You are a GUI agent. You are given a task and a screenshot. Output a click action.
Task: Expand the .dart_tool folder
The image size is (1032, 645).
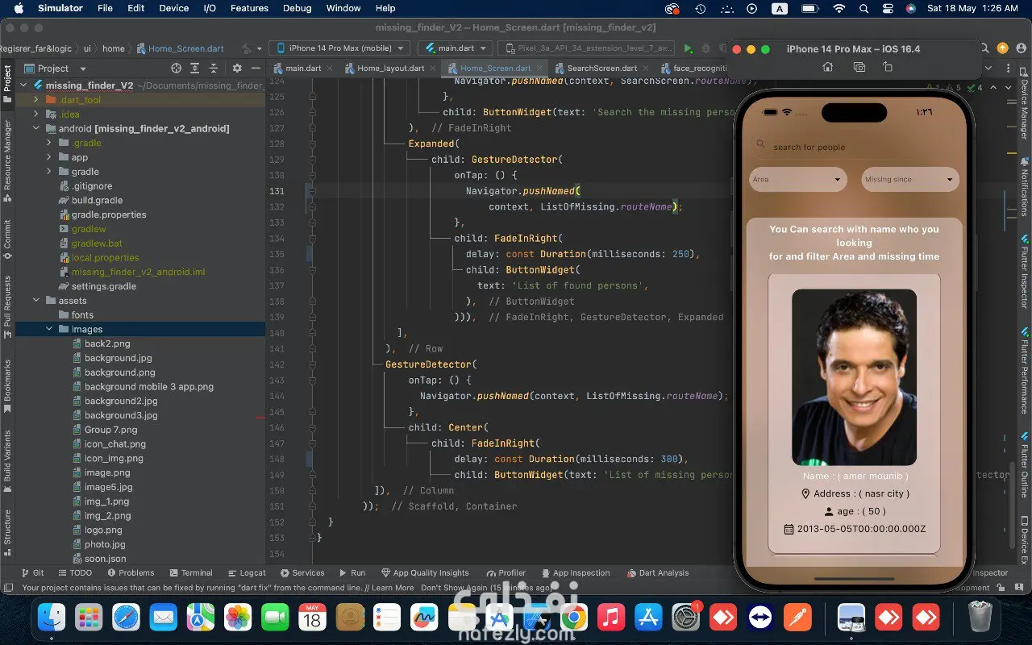(x=37, y=100)
